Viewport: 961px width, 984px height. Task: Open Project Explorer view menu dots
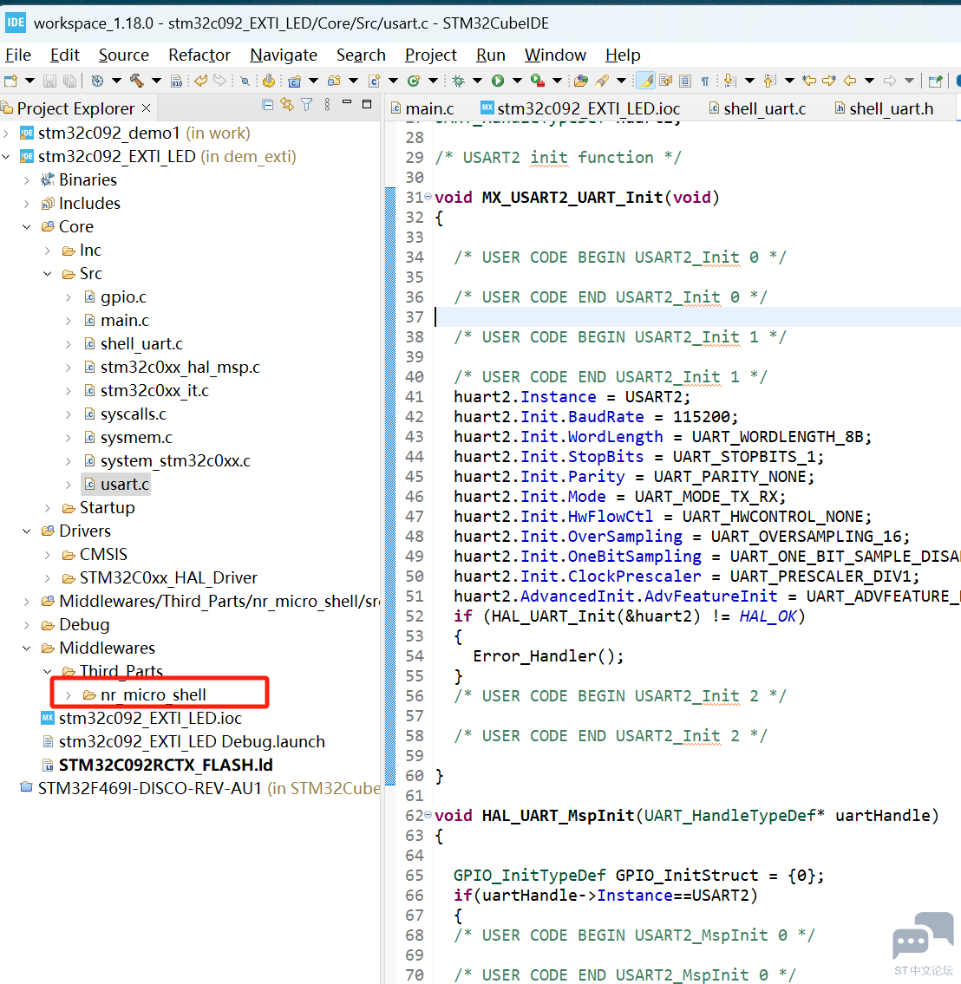pyautogui.click(x=327, y=105)
